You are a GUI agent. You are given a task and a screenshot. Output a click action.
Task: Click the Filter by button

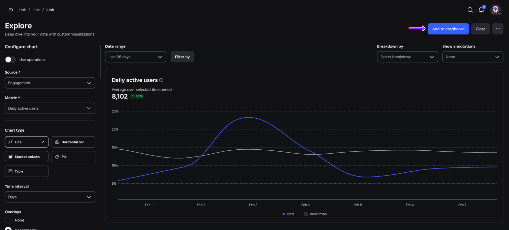pyautogui.click(x=182, y=57)
